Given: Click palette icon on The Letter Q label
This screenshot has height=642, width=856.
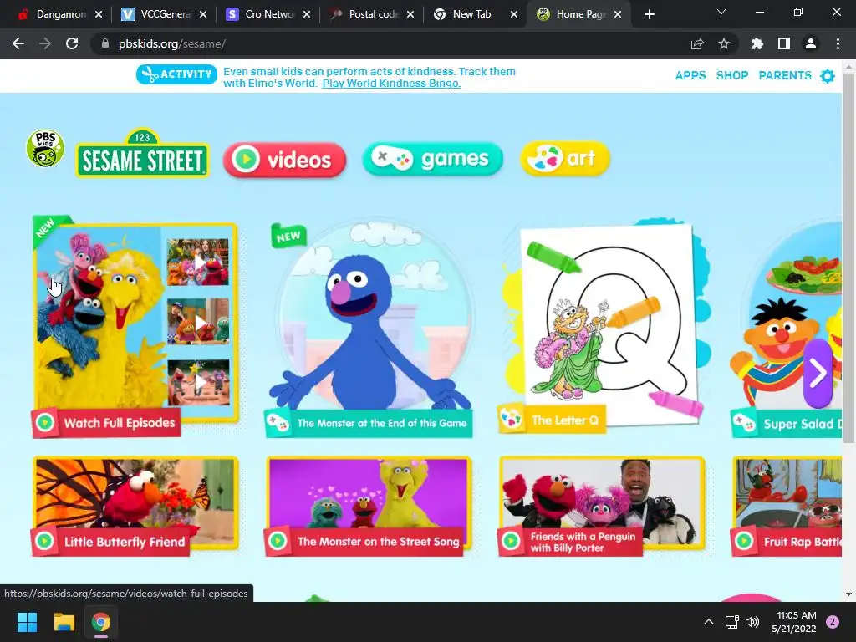Looking at the screenshot, I should (x=512, y=420).
